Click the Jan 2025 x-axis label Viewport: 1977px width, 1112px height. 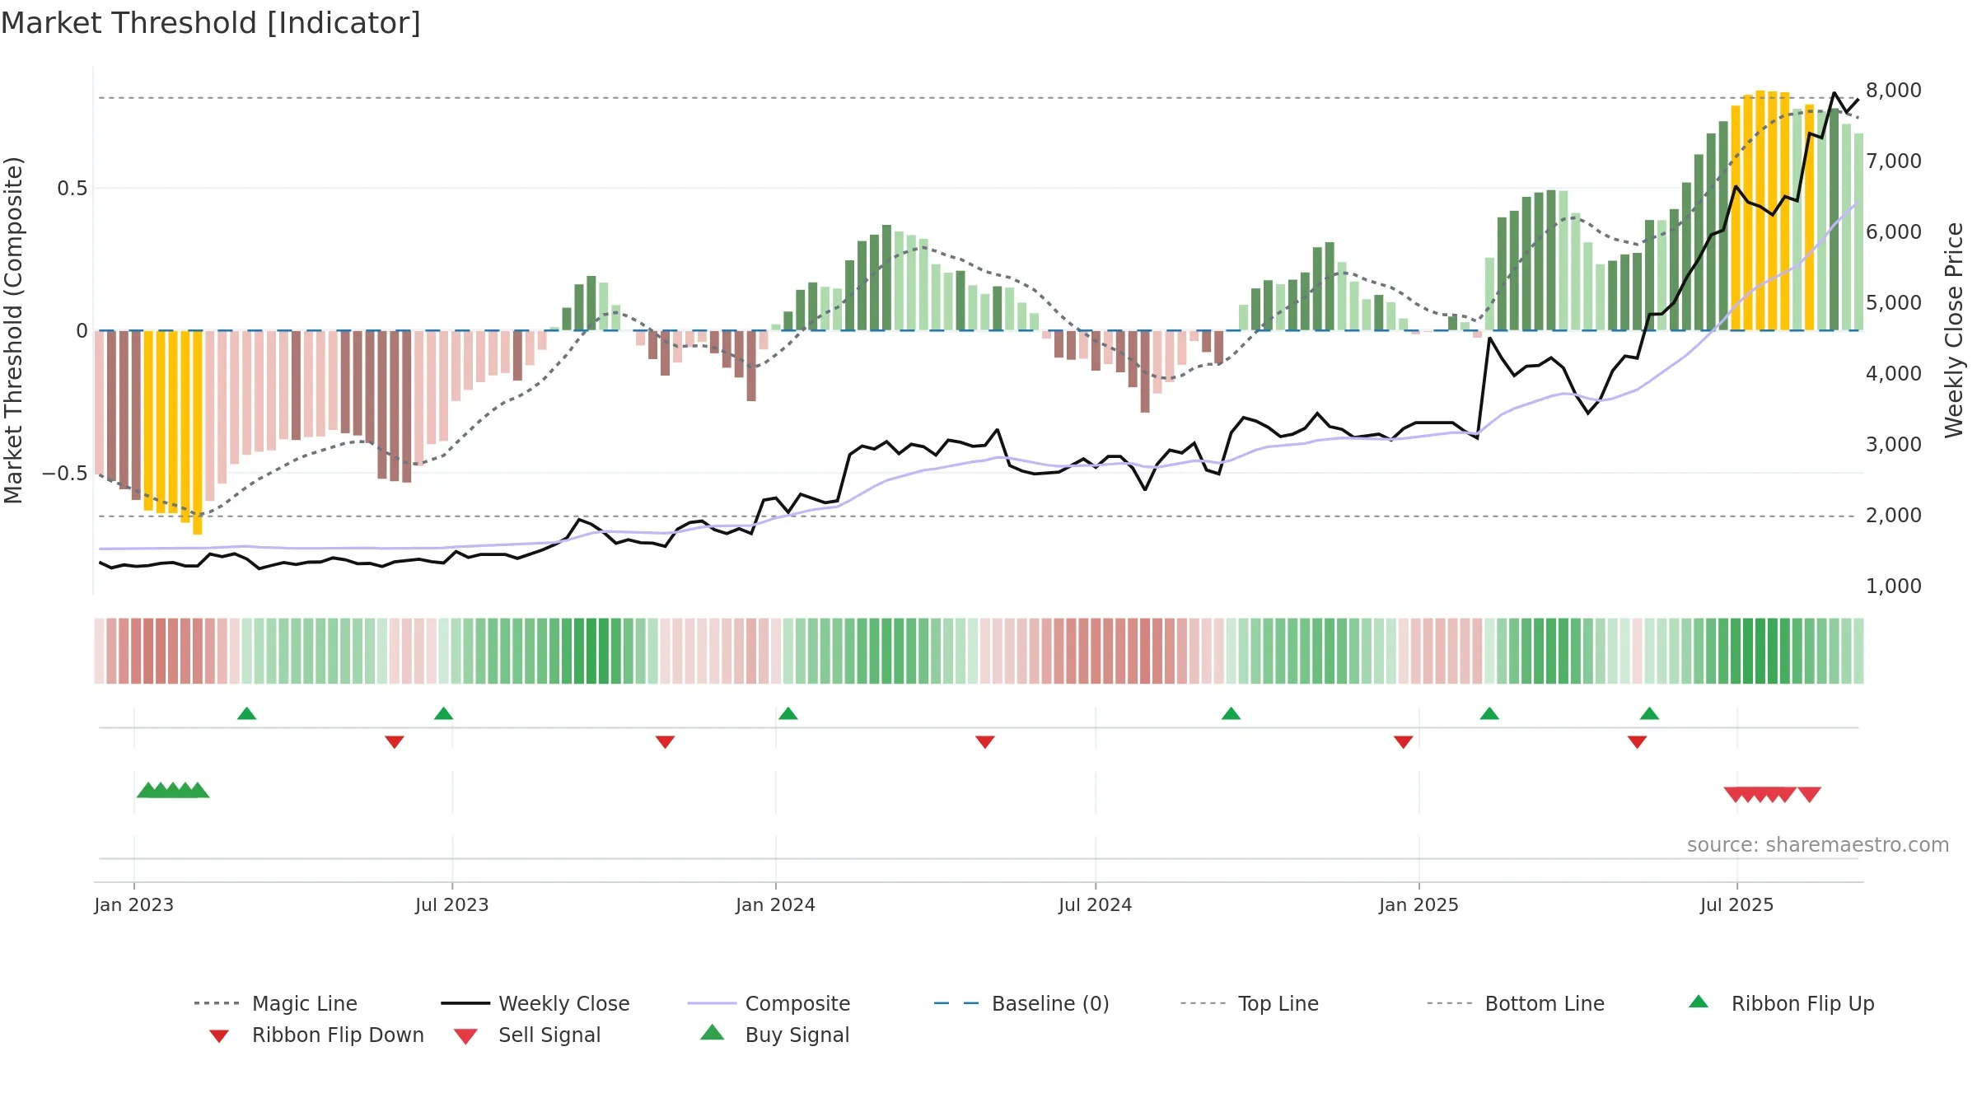pyautogui.click(x=1418, y=905)
